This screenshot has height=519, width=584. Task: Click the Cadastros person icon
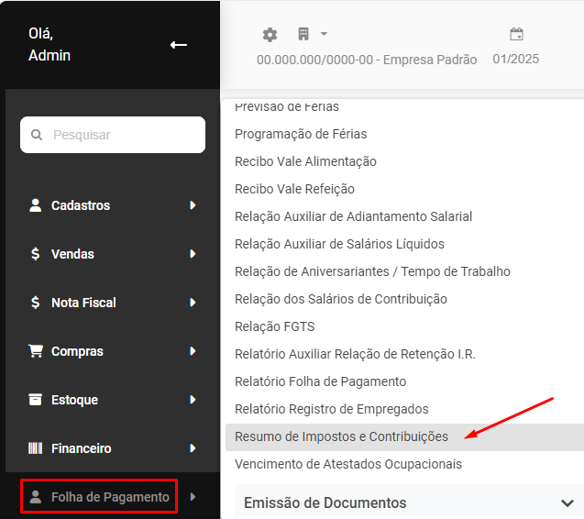[36, 205]
